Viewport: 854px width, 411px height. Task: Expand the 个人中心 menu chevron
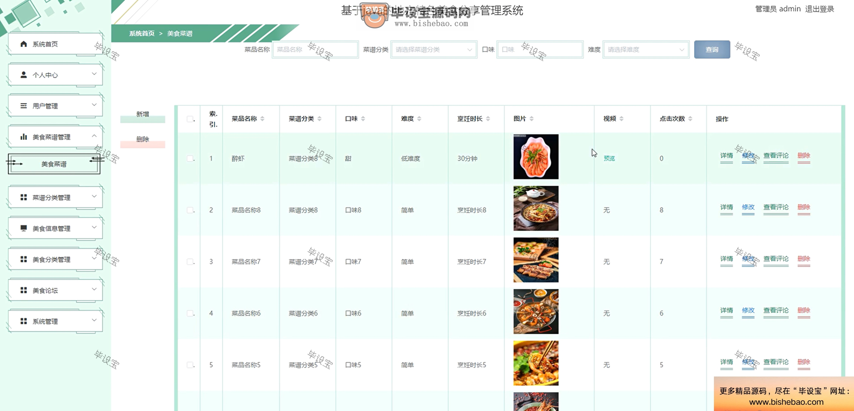pos(94,74)
